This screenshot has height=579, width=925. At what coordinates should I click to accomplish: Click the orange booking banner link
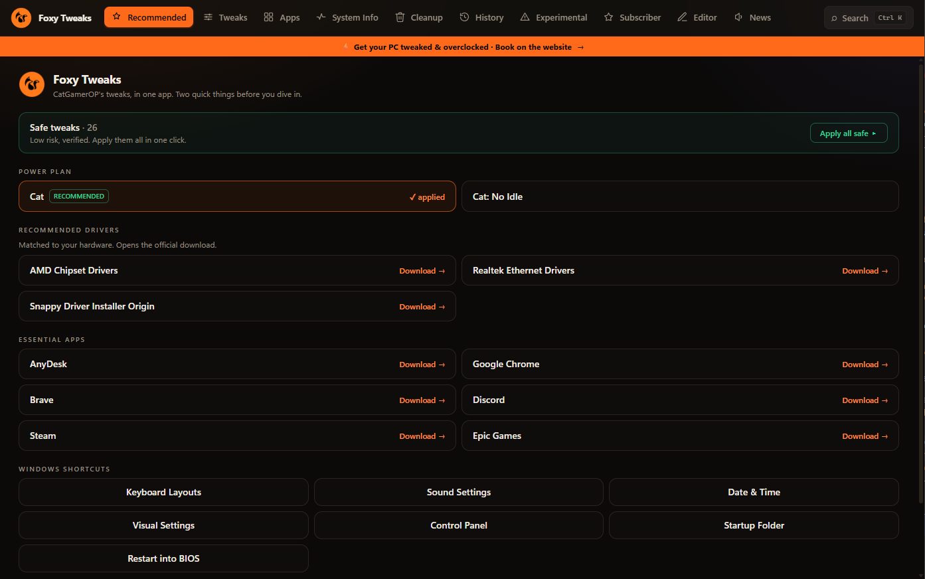click(462, 47)
